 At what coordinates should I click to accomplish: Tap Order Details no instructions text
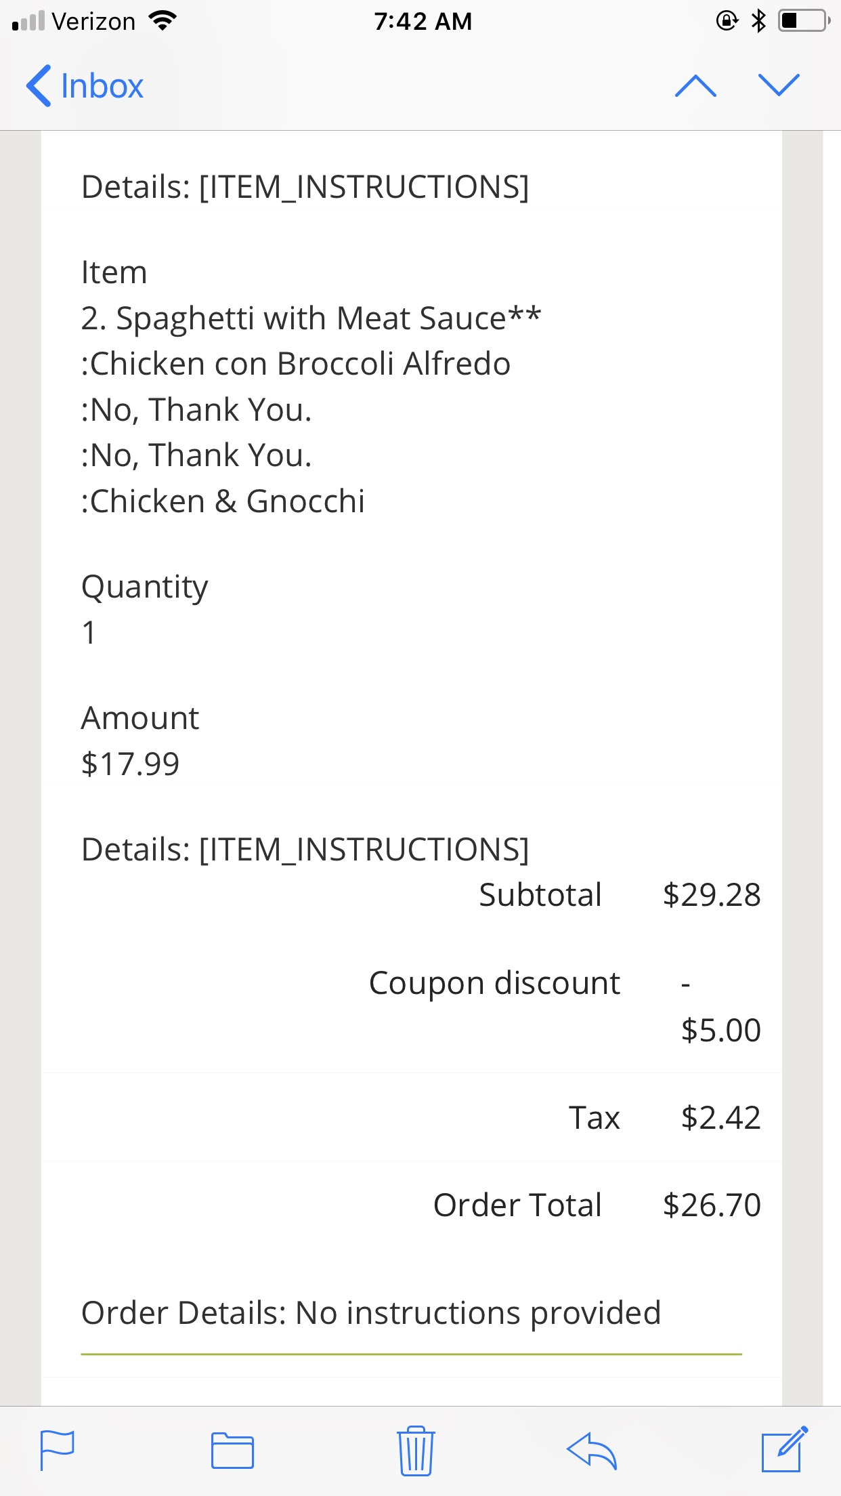[x=370, y=1313]
